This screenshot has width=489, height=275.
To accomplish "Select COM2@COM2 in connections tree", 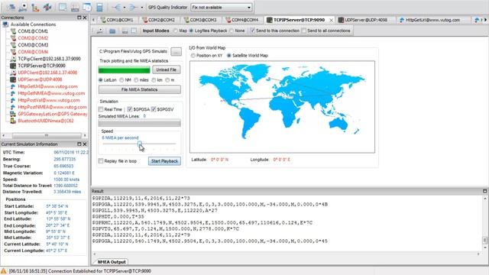I will [33, 38].
